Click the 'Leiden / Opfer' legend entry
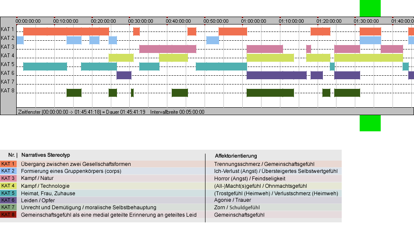 click(38, 200)
